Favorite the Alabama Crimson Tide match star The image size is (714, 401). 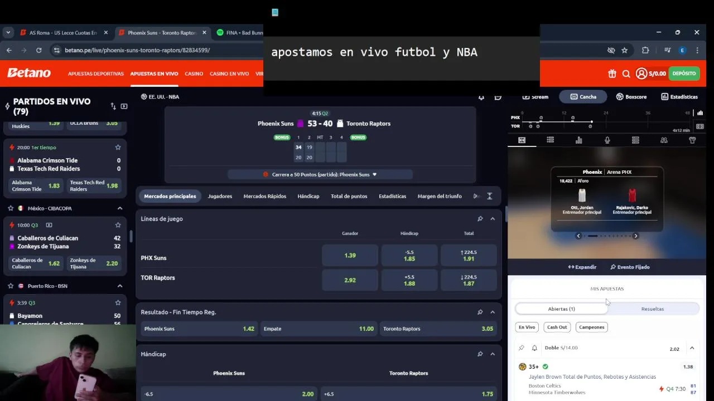[118, 148]
